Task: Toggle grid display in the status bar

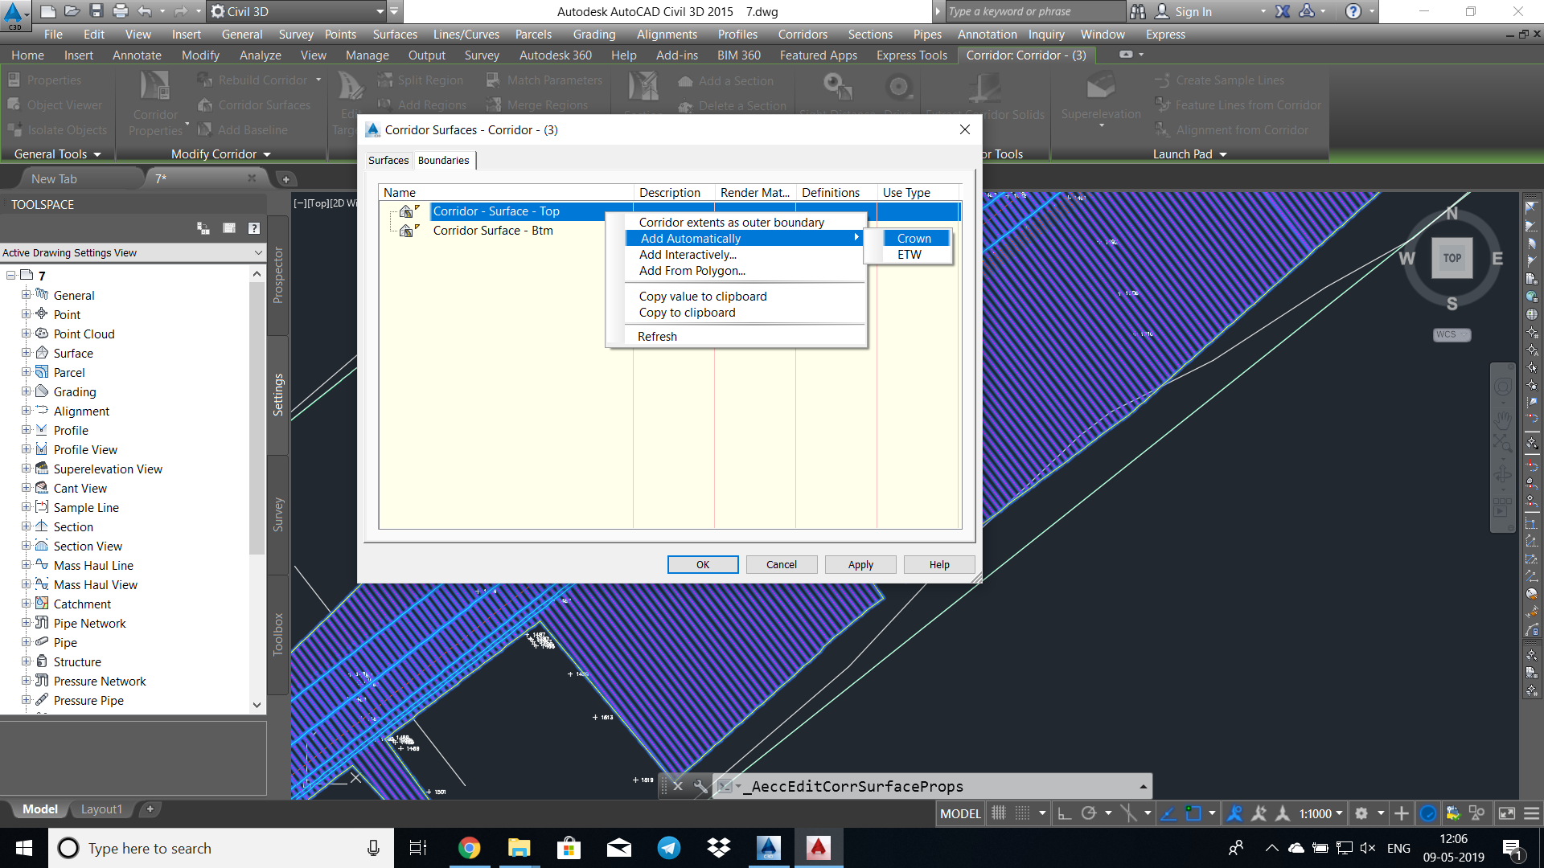Action: (x=1022, y=813)
